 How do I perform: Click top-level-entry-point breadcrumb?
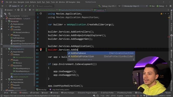[59, 90]
